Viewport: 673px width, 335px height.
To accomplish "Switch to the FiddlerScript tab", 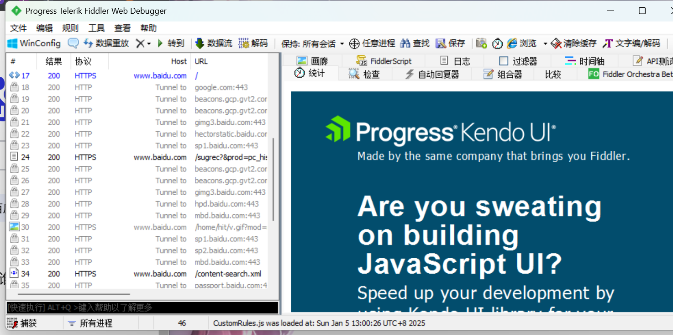I will click(384, 61).
